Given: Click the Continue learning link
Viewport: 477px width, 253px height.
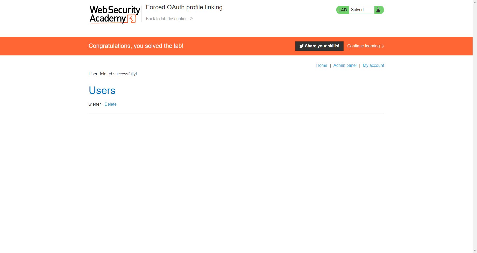Looking at the screenshot, I should 363,46.
